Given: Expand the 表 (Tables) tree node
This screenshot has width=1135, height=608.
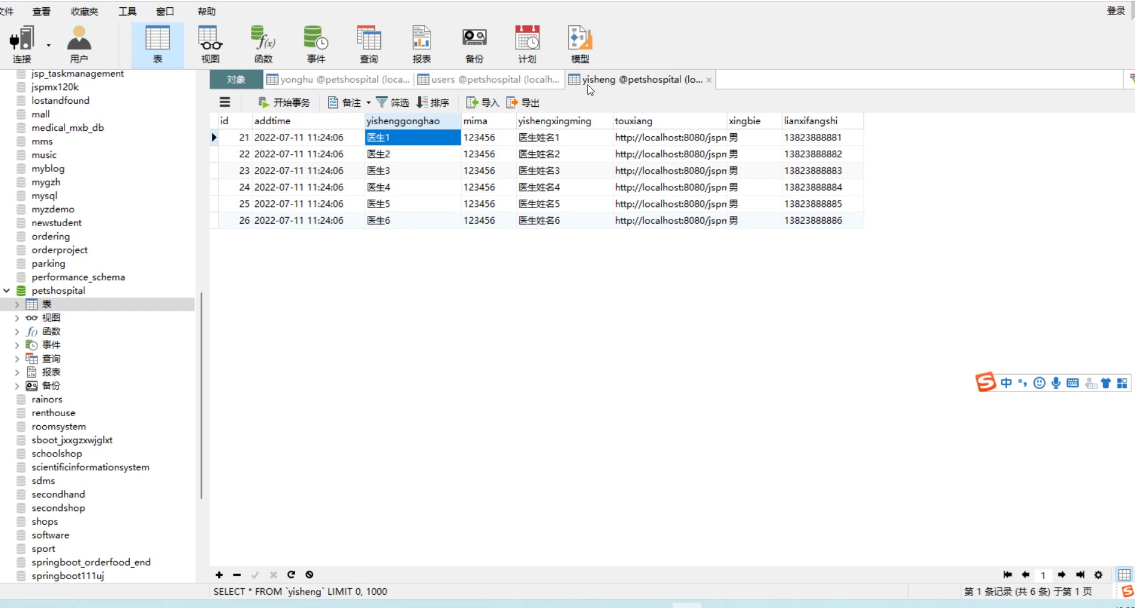Looking at the screenshot, I should 17,305.
